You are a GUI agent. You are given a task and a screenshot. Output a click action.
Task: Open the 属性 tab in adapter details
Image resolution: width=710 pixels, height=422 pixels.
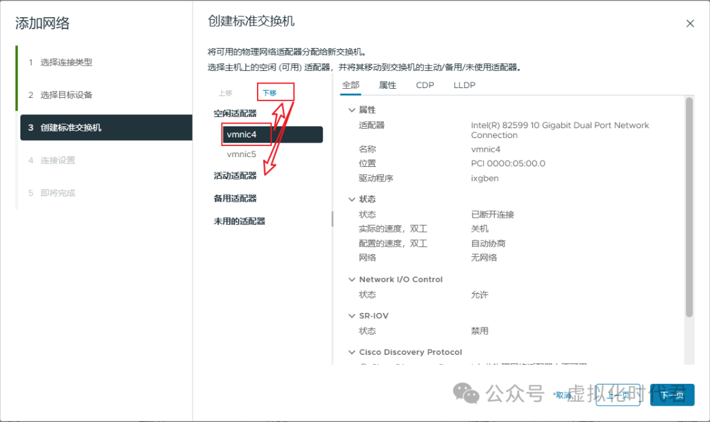[x=388, y=85]
